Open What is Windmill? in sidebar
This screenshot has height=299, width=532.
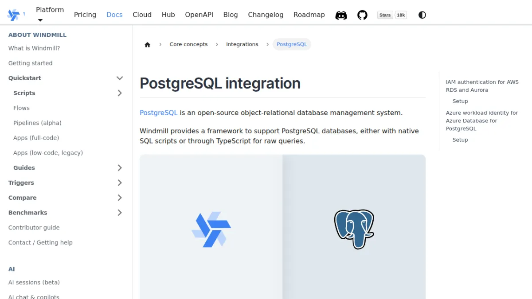[34, 48]
